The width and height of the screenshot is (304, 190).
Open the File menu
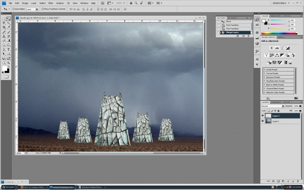[11, 3]
